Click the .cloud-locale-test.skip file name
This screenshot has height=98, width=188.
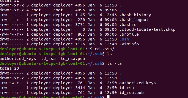[x=147, y=29]
